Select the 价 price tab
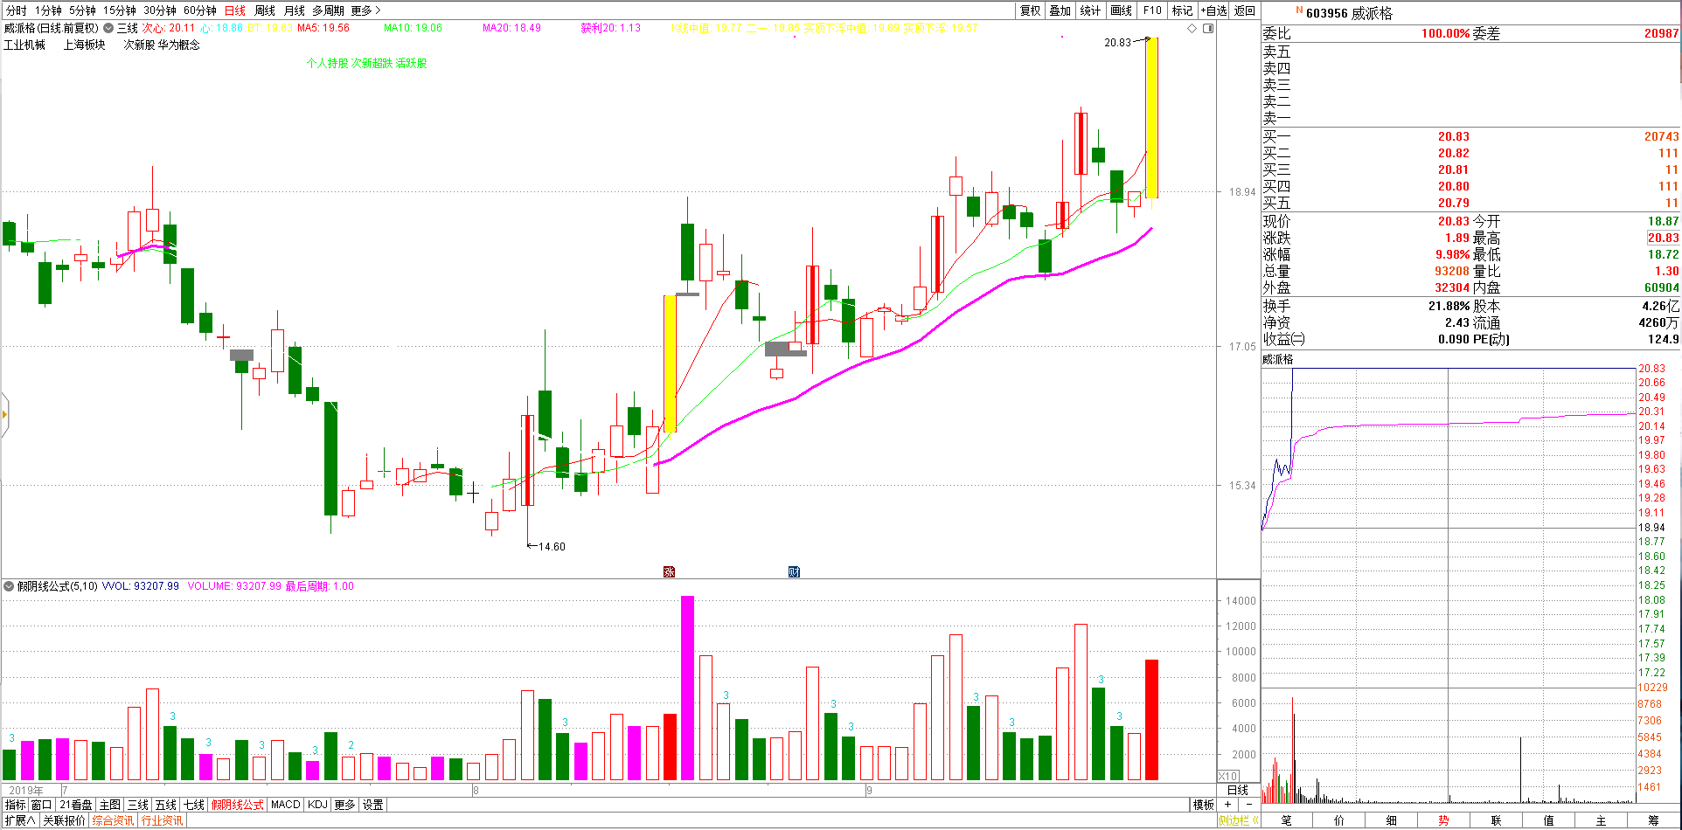Viewport: 1682px width, 830px height. point(1339,820)
